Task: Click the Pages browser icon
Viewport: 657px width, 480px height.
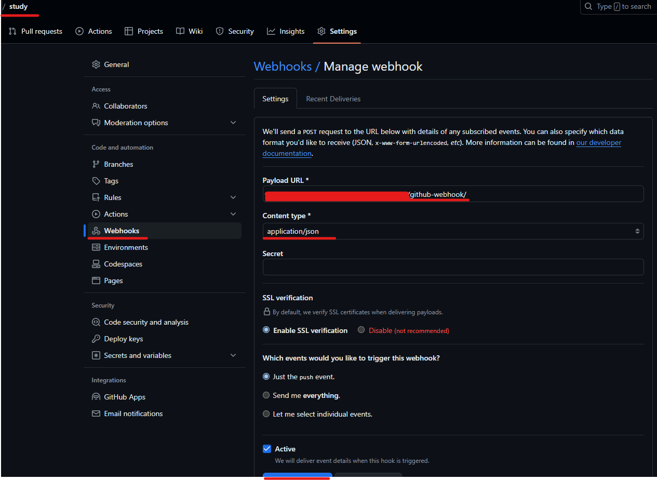Action: point(96,281)
